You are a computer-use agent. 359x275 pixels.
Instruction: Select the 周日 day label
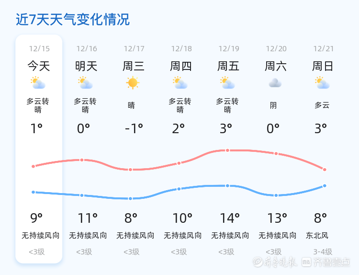point(323,66)
